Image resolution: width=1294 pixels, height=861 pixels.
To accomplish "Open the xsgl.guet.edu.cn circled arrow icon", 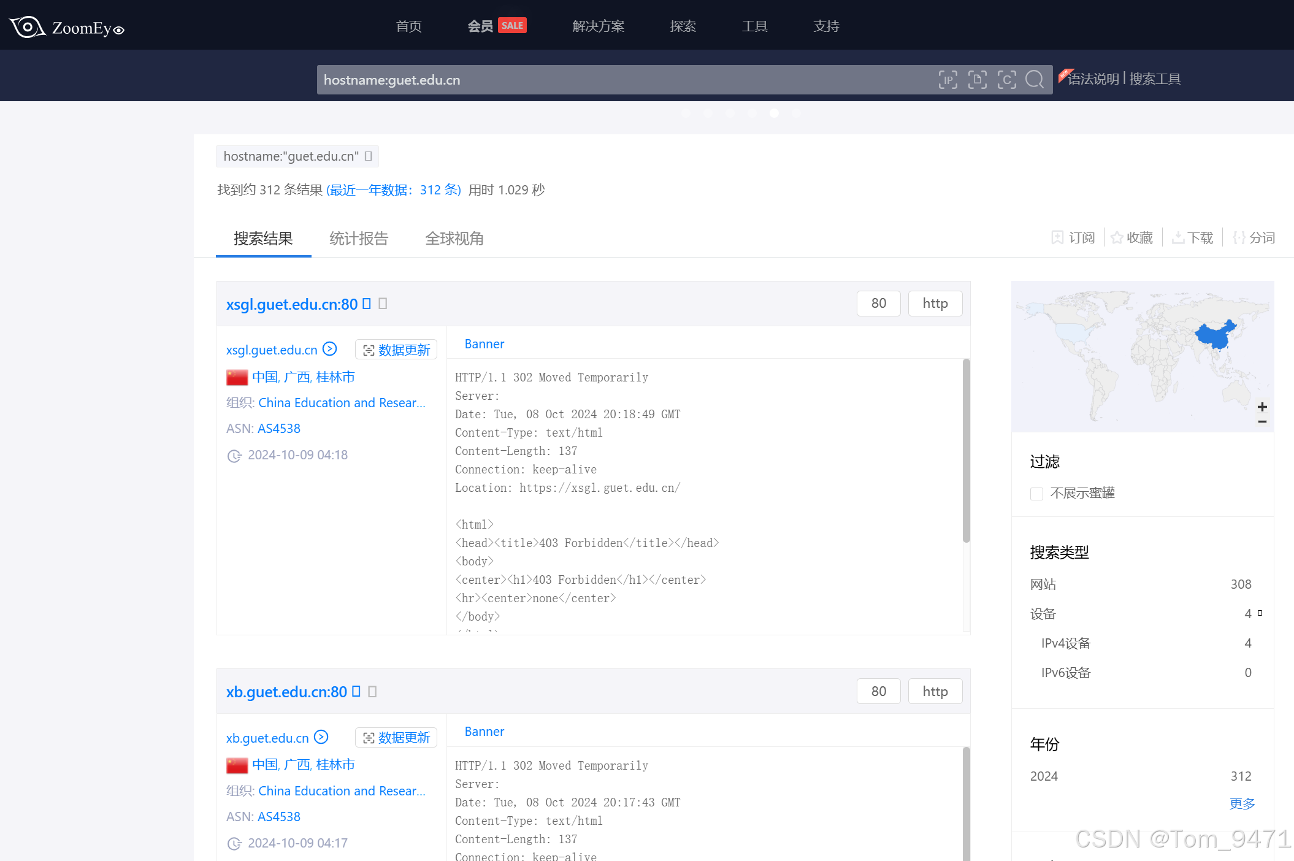I will (330, 349).
